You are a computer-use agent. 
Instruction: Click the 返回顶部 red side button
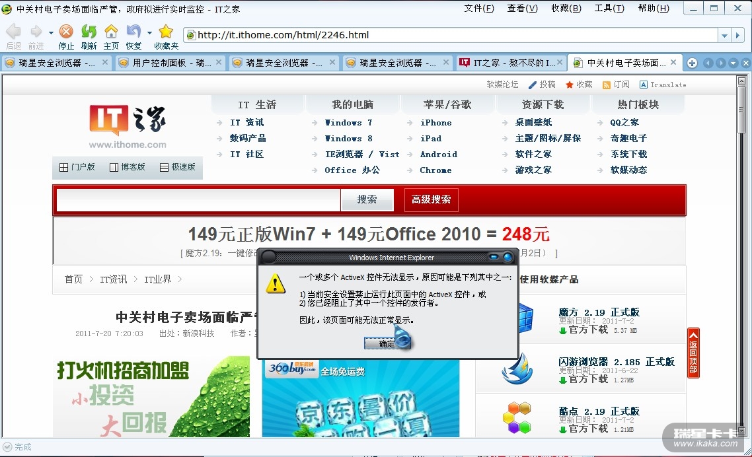coord(693,353)
